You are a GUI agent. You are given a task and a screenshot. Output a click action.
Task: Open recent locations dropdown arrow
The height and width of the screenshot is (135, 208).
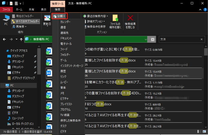[x=17, y=39]
